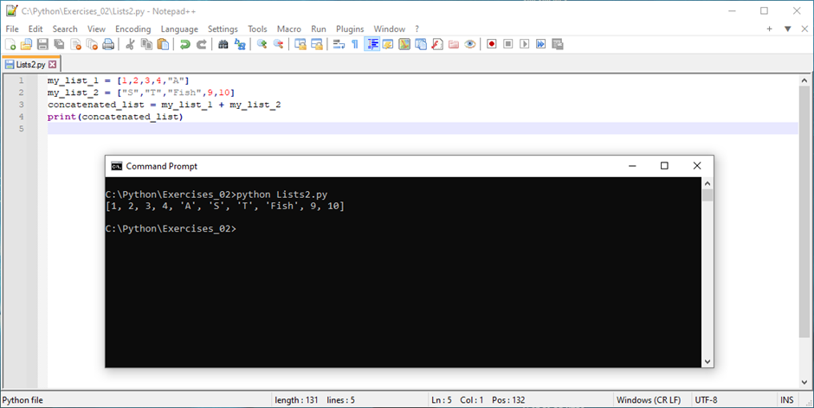Close the Lists2.py tab with red X

tap(52, 64)
